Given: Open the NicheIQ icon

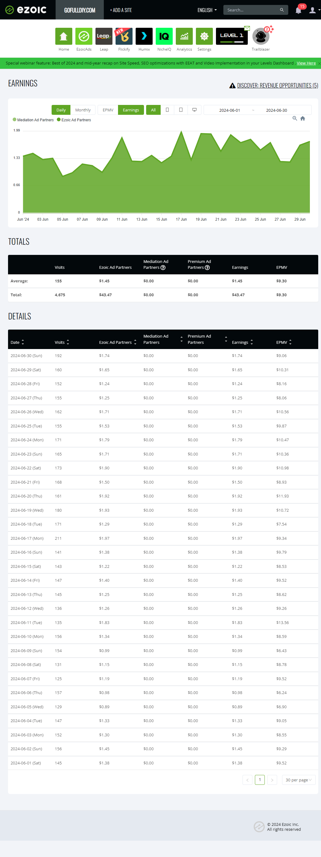Looking at the screenshot, I should coord(164,36).
